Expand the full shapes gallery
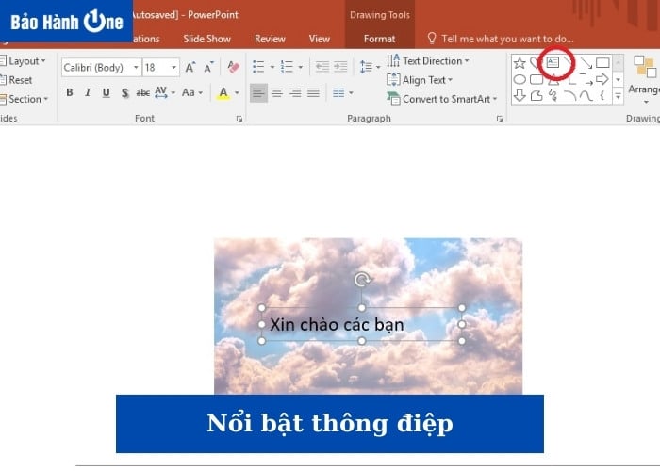The width and height of the screenshot is (660, 471). (618, 96)
